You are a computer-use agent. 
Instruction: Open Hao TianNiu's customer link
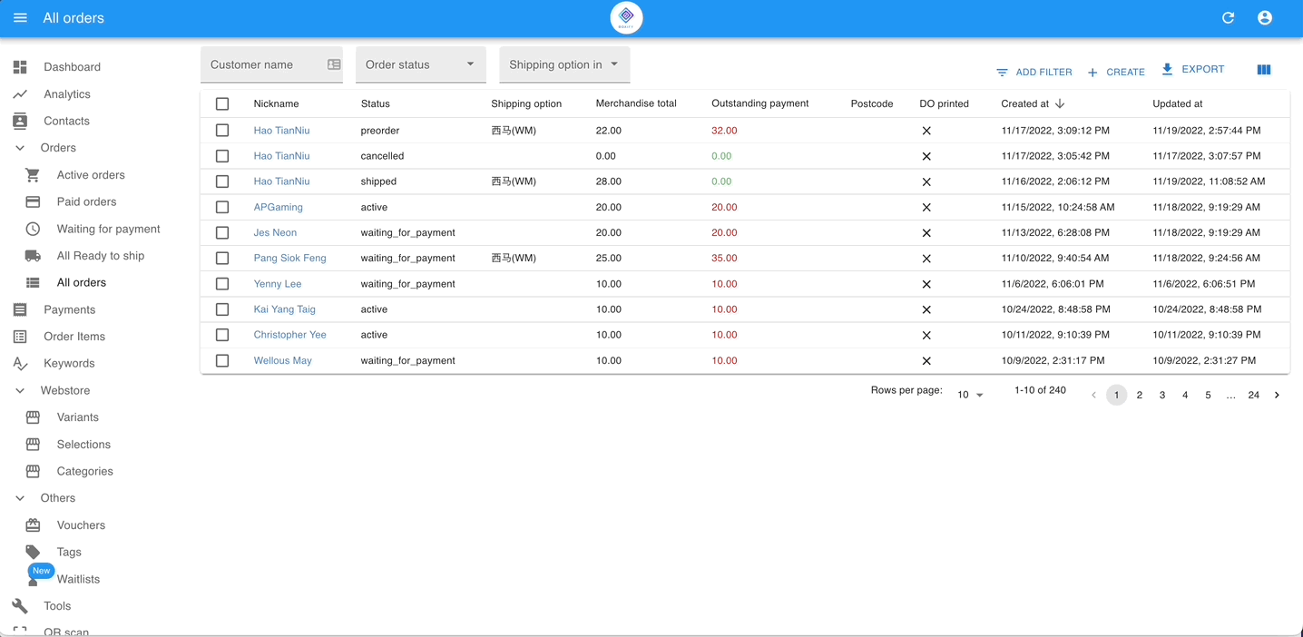coord(281,130)
